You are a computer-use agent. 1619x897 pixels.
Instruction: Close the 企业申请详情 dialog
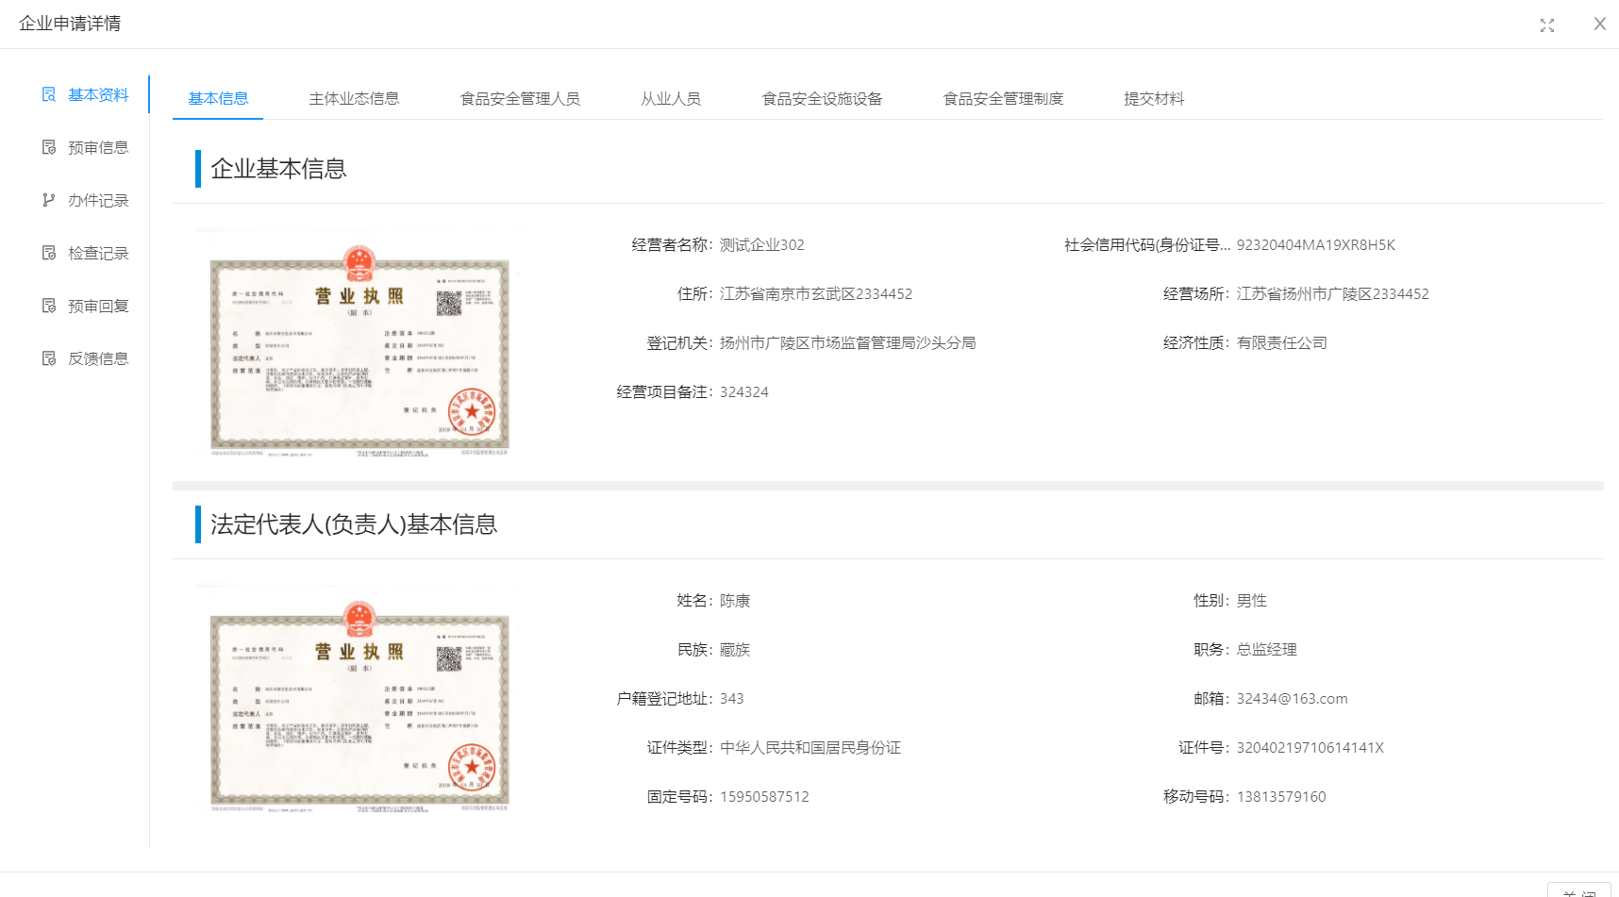pyautogui.click(x=1599, y=25)
